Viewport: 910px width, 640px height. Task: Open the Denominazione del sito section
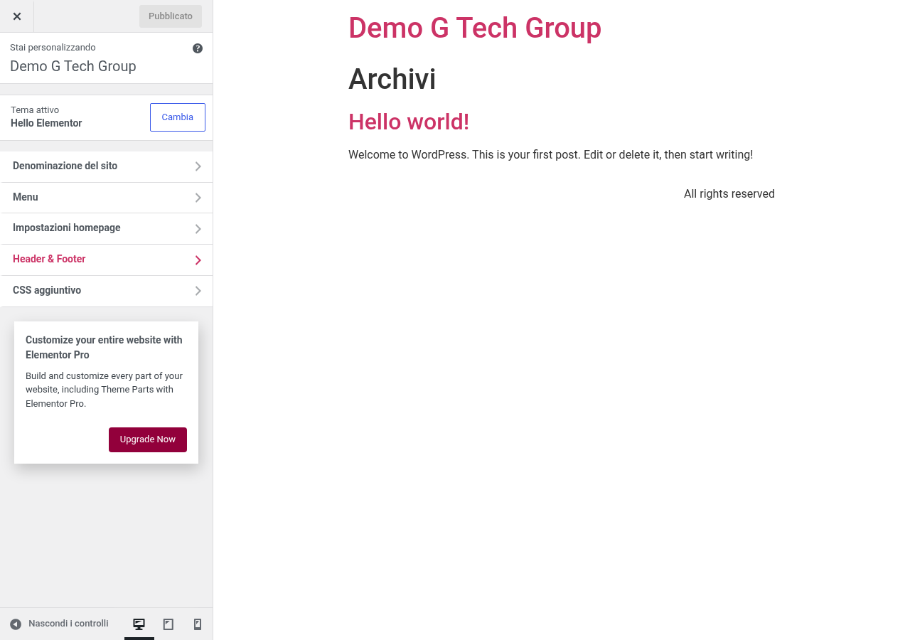click(107, 166)
